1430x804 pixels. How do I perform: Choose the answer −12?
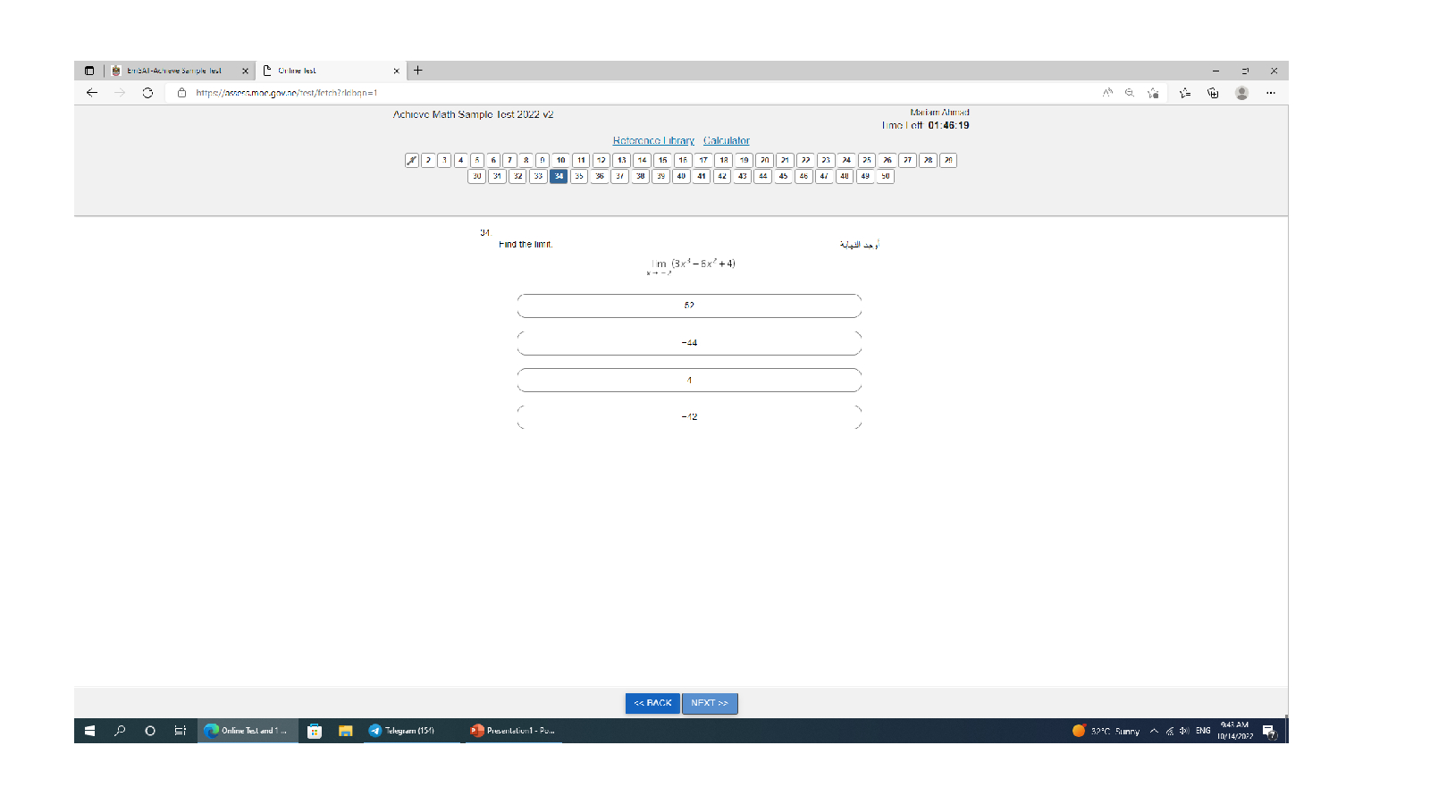point(689,417)
